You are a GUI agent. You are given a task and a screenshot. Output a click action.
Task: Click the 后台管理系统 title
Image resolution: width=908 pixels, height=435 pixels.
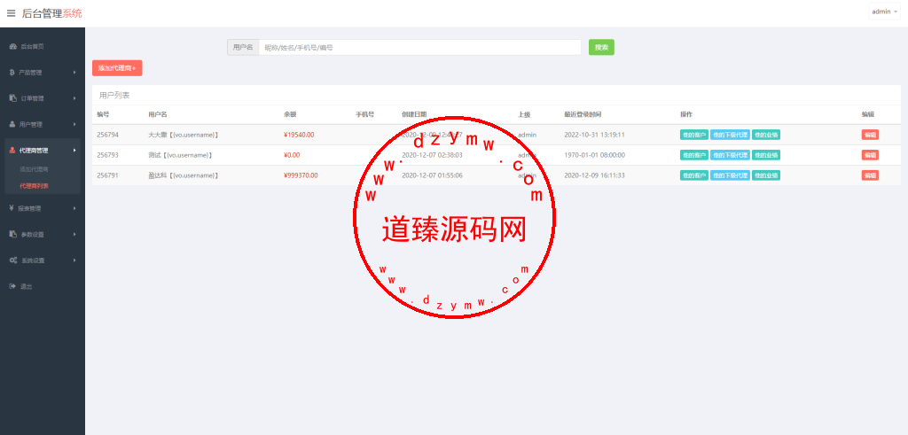tap(52, 13)
